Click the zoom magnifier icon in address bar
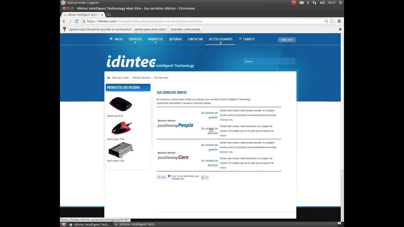Screen dimensions: 404x227 [x=326, y=21]
